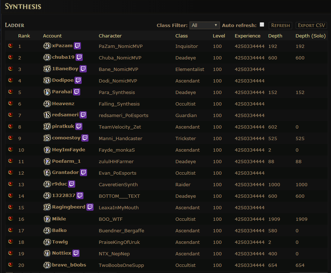Open 1322837's Twitch stream icon

(x=80, y=196)
